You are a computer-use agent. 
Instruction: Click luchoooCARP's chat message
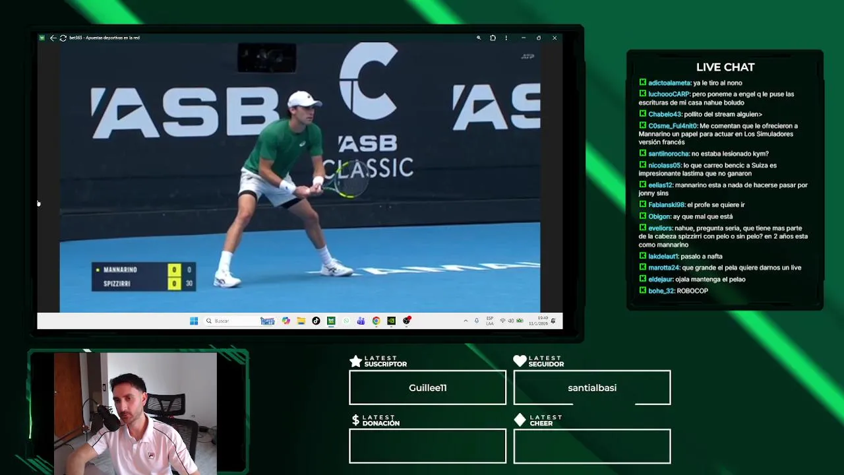pos(716,98)
